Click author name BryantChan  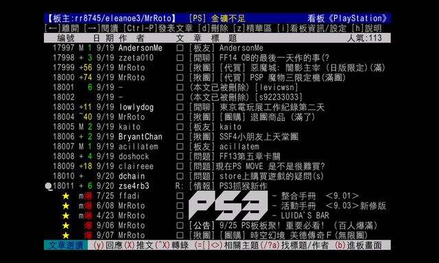coord(140,137)
